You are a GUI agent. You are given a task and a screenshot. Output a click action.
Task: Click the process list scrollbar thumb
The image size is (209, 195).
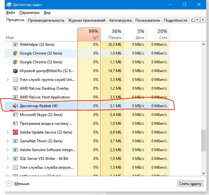203,140
